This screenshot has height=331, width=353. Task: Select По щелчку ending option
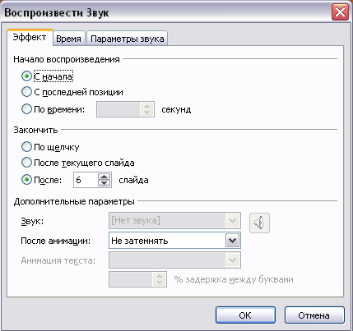[26, 147]
